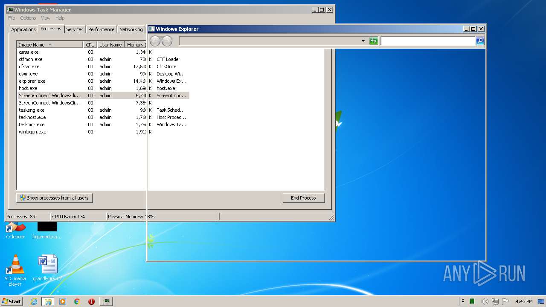Open the Internet Explorer taskbar icon
This screenshot has width=546, height=307.
pyautogui.click(x=34, y=301)
